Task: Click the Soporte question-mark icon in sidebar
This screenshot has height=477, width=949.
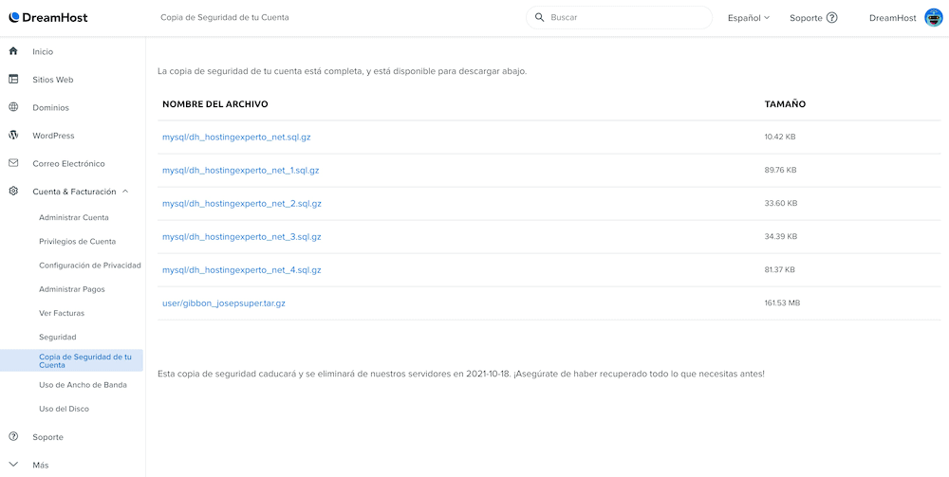Action: point(13,436)
